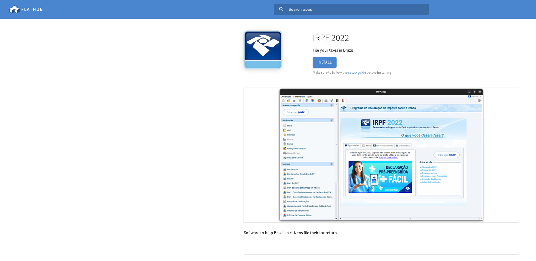Screen dimensions: 536x261
Task: Click description text about Brazilian citizens tax return
Action: tap(291, 233)
